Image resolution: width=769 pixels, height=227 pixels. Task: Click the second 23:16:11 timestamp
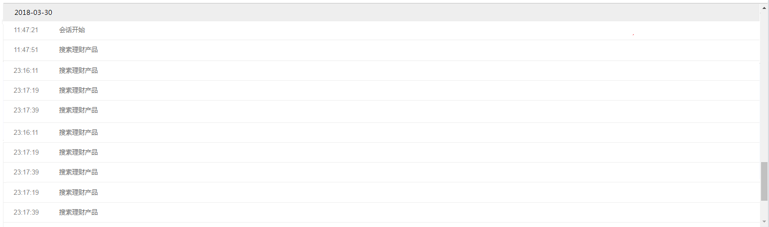[26, 132]
